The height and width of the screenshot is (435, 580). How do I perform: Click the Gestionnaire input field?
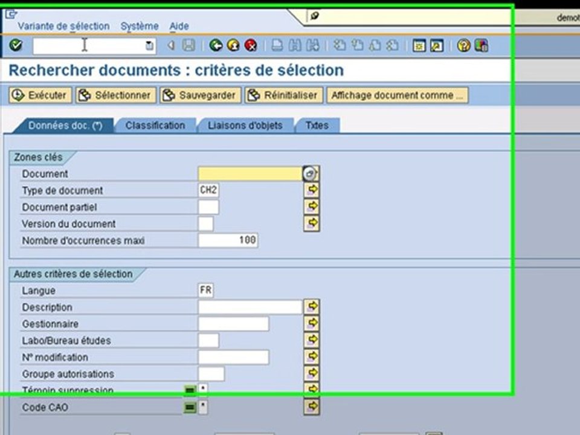[234, 324]
